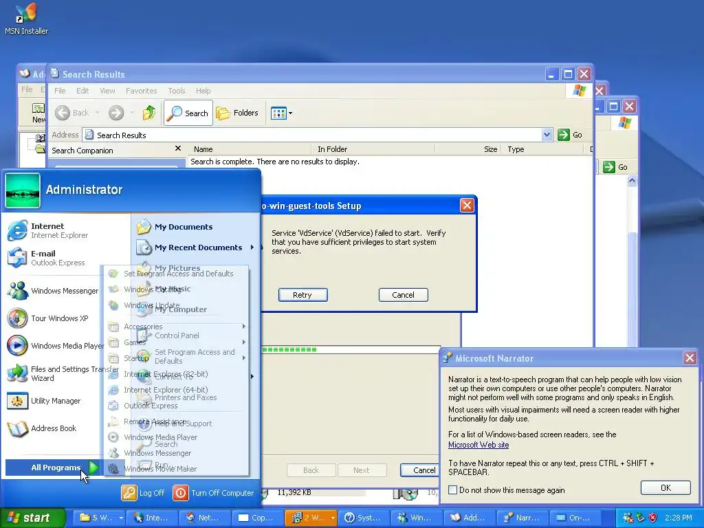Image resolution: width=704 pixels, height=528 pixels.
Task: Expand Startup folder in All Programs
Action: pyautogui.click(x=177, y=357)
